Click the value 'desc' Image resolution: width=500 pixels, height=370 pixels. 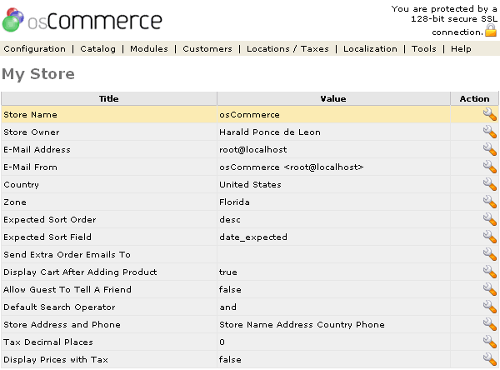pyautogui.click(x=230, y=219)
